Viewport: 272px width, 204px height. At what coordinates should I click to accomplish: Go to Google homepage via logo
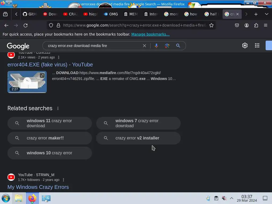point(18,46)
